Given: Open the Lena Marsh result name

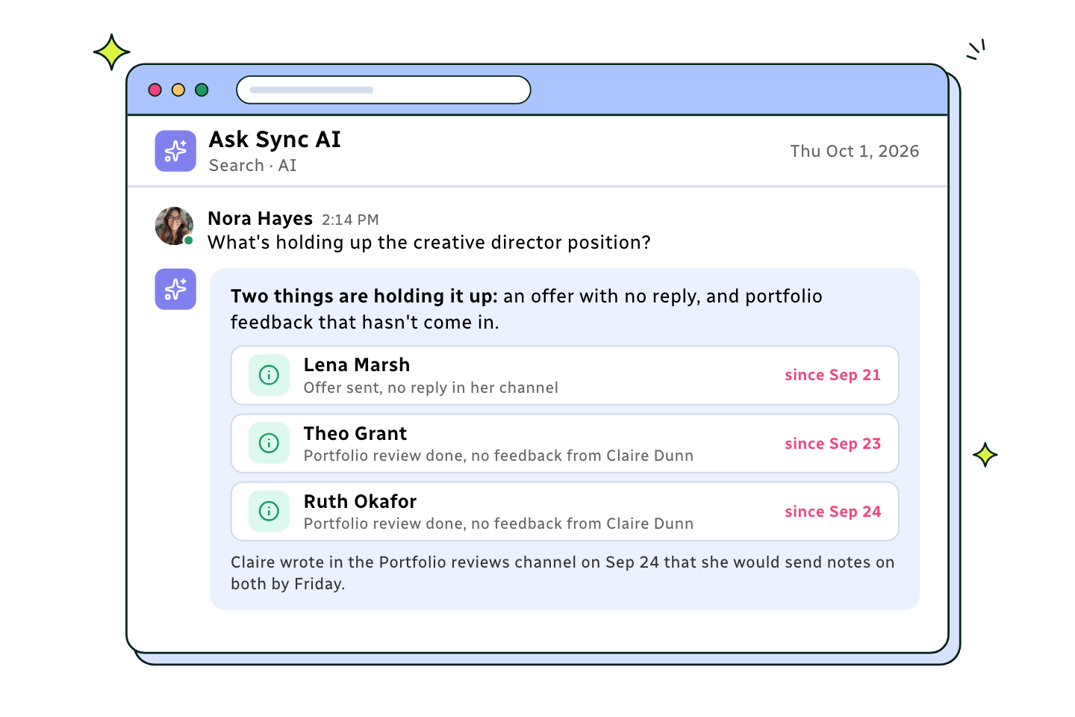Looking at the screenshot, I should (357, 364).
